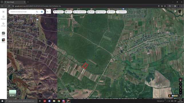The image size is (184, 103).
Task: Reset map orientation with the compass
Action: (181, 80)
